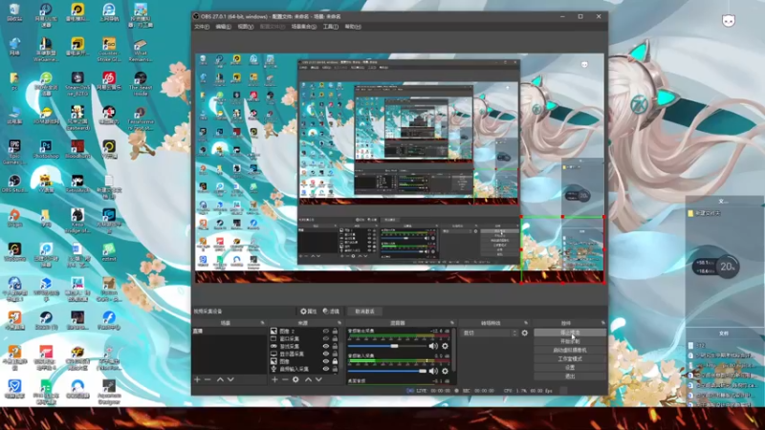Undock the 转场特效 transitions panel
Screen dimensions: 765x430
(x=526, y=323)
